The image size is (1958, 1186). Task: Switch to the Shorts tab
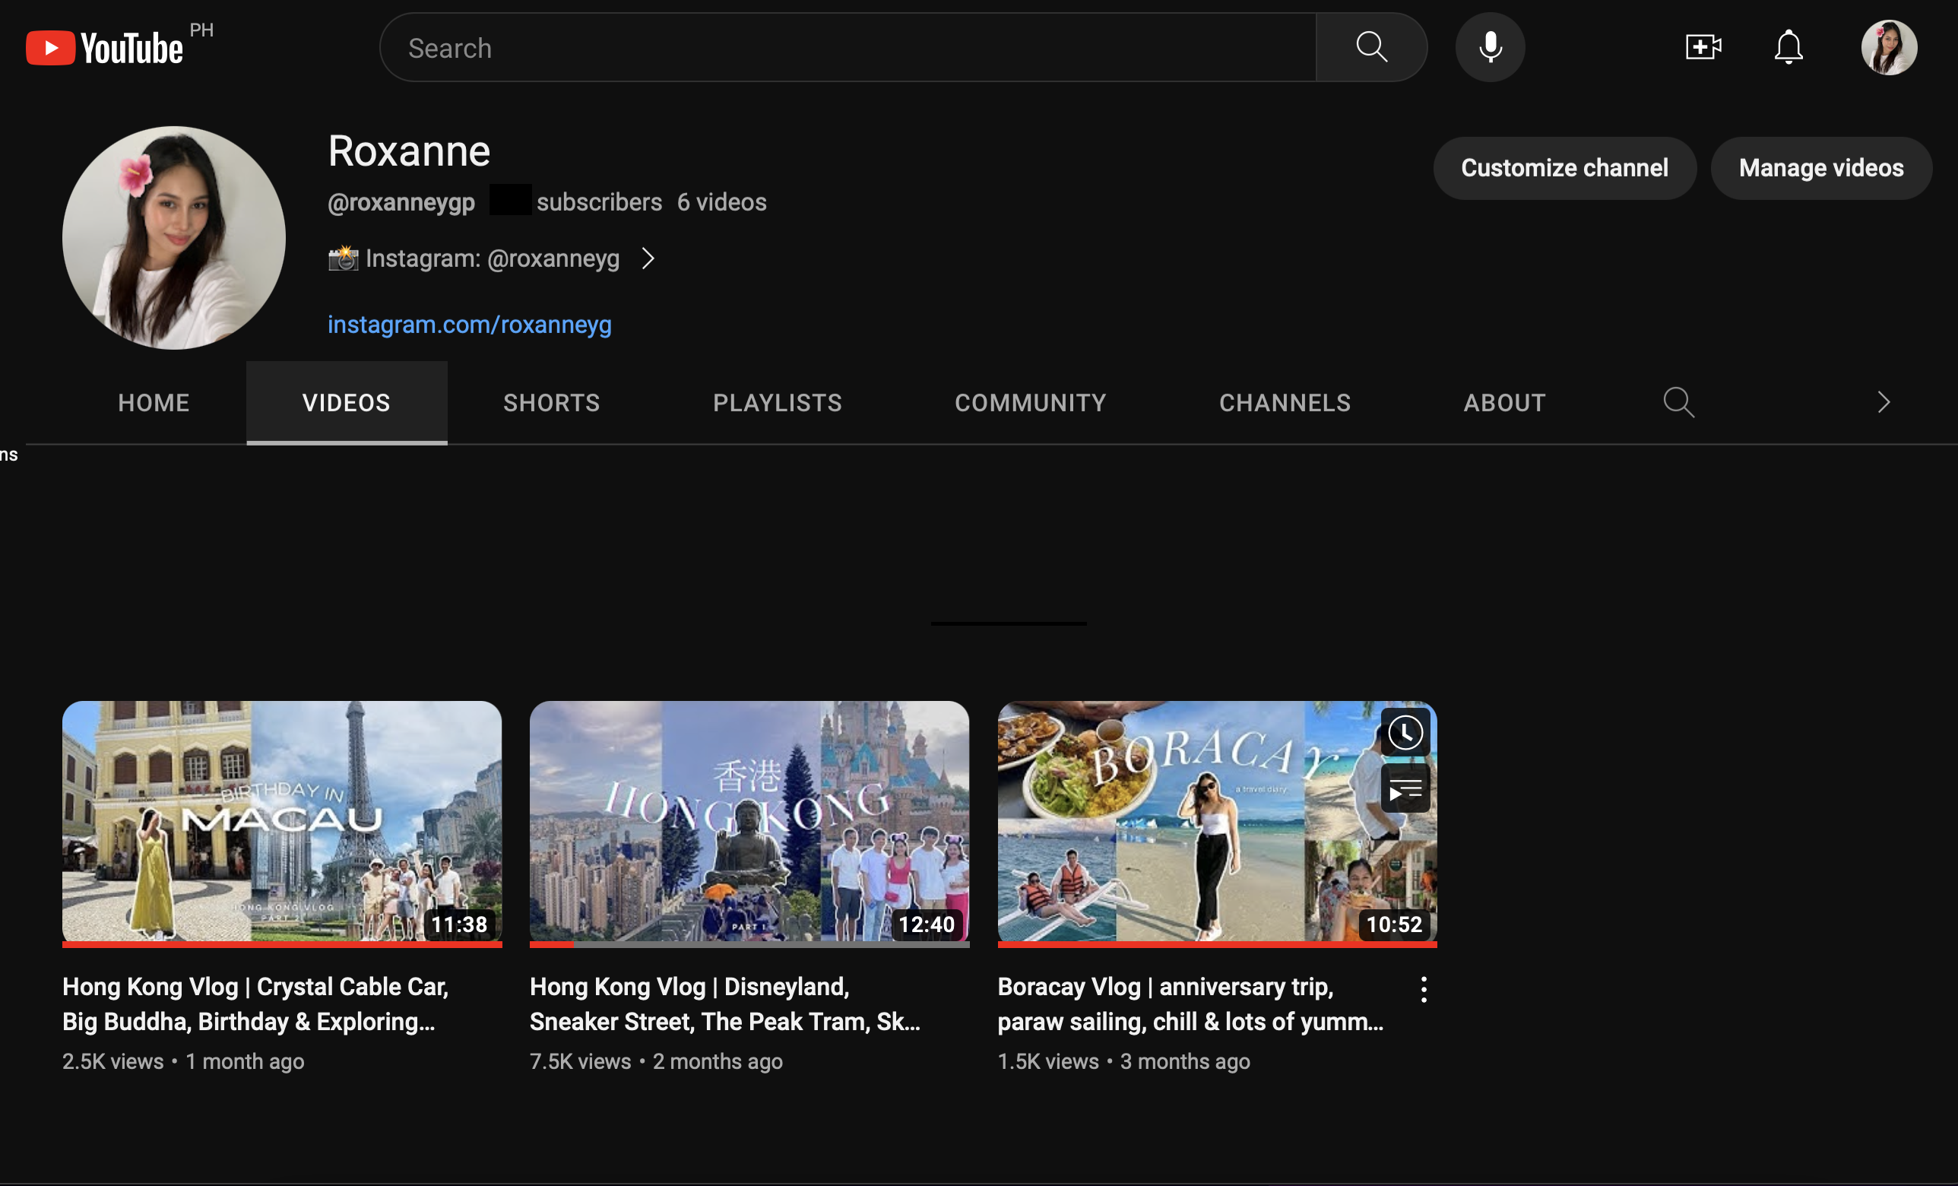pyautogui.click(x=552, y=403)
